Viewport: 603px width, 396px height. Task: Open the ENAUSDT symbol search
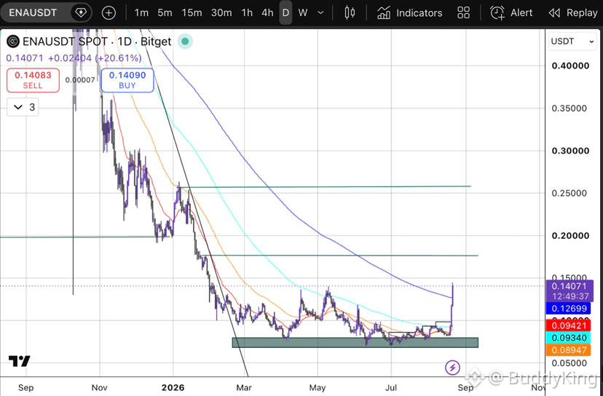pos(33,12)
